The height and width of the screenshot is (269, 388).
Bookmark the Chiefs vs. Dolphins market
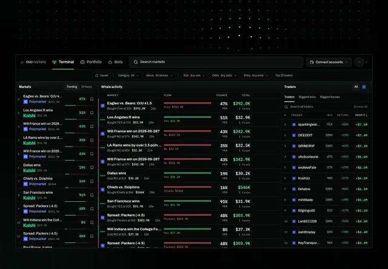(92, 181)
